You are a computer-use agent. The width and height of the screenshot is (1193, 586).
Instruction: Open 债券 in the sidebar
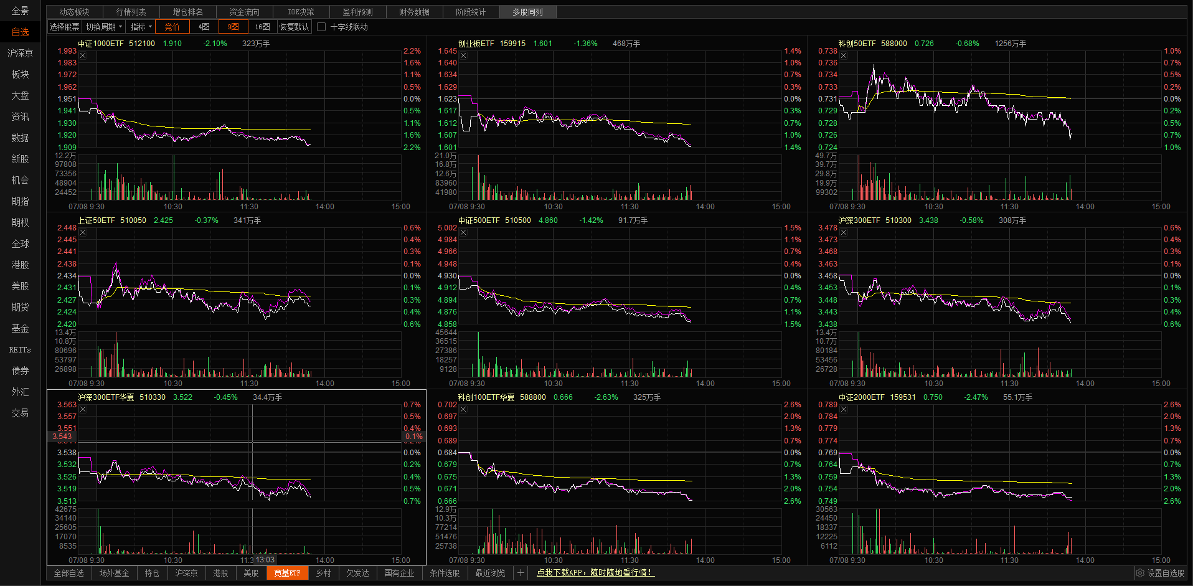[x=20, y=371]
